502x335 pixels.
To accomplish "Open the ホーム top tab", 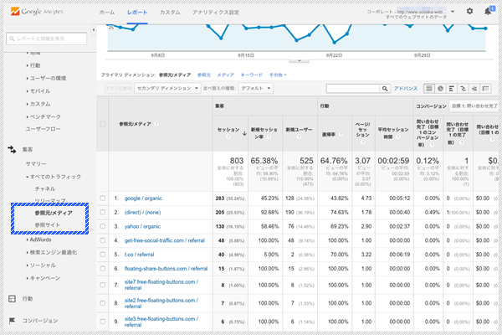I will (106, 13).
